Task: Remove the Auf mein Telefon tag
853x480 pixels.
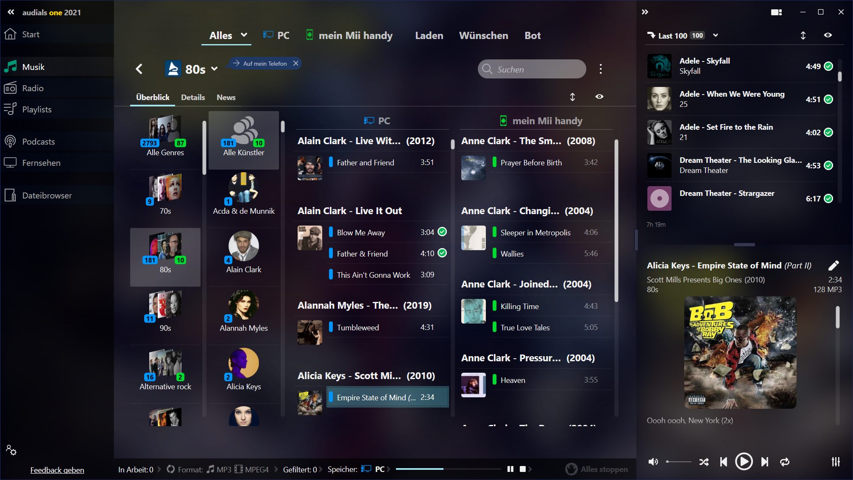Action: (296, 63)
